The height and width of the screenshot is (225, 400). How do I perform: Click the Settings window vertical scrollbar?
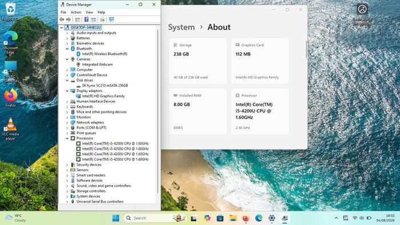[306, 49]
